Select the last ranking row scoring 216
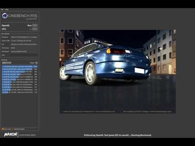The height and width of the screenshot is (146, 195). [x=19, y=92]
